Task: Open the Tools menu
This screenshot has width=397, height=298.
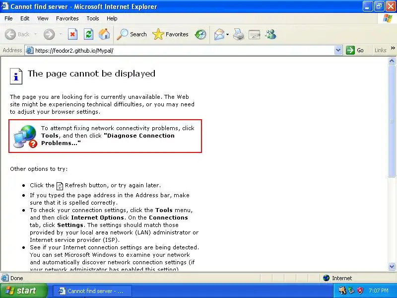Action: 93,18
